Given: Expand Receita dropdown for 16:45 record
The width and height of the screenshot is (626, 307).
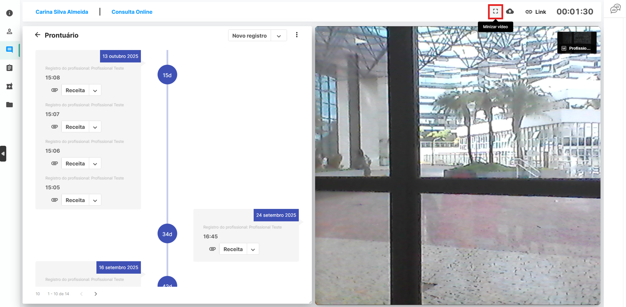Looking at the screenshot, I should pos(253,249).
